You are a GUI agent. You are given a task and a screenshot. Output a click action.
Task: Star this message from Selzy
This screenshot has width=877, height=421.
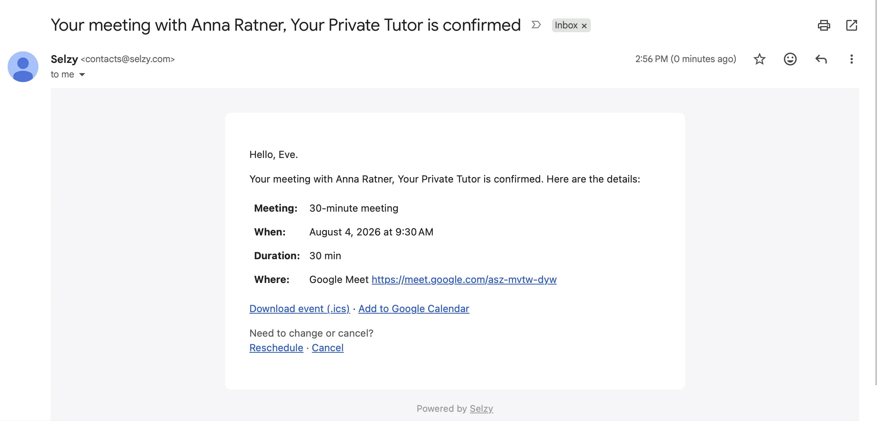(759, 59)
